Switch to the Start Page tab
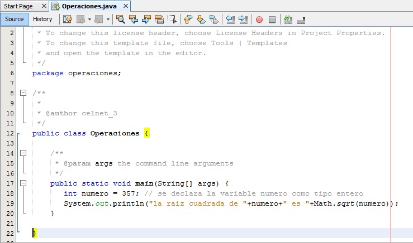 [18, 6]
